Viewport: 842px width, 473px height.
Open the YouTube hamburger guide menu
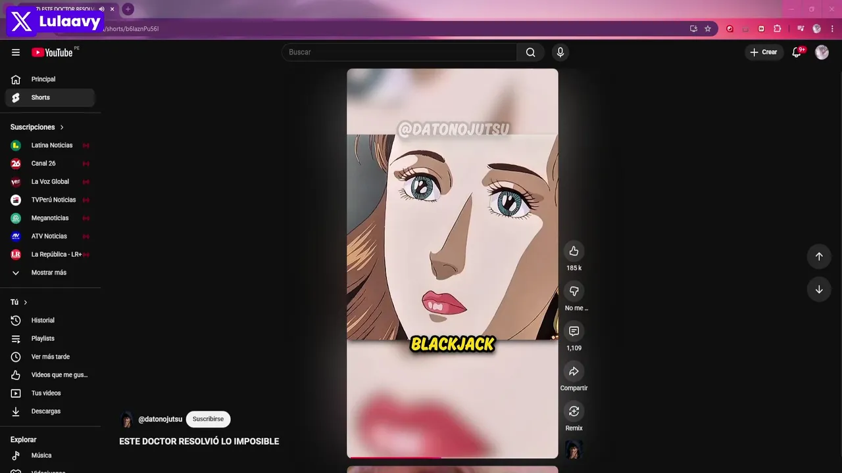16,53
